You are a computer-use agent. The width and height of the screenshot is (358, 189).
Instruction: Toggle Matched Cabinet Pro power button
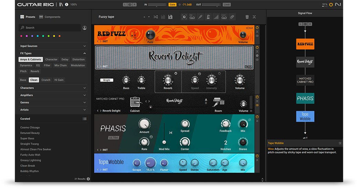(257, 97)
